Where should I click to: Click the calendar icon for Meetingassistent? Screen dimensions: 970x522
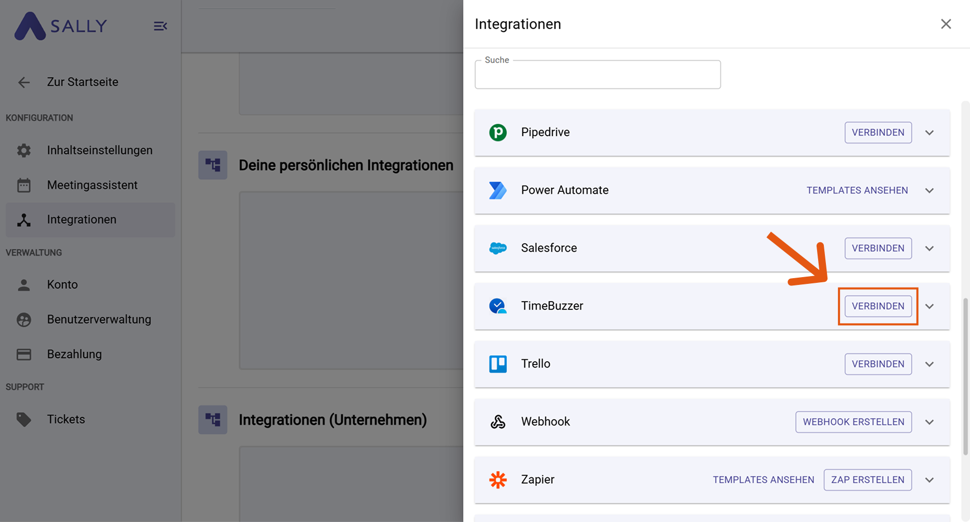pyautogui.click(x=24, y=185)
